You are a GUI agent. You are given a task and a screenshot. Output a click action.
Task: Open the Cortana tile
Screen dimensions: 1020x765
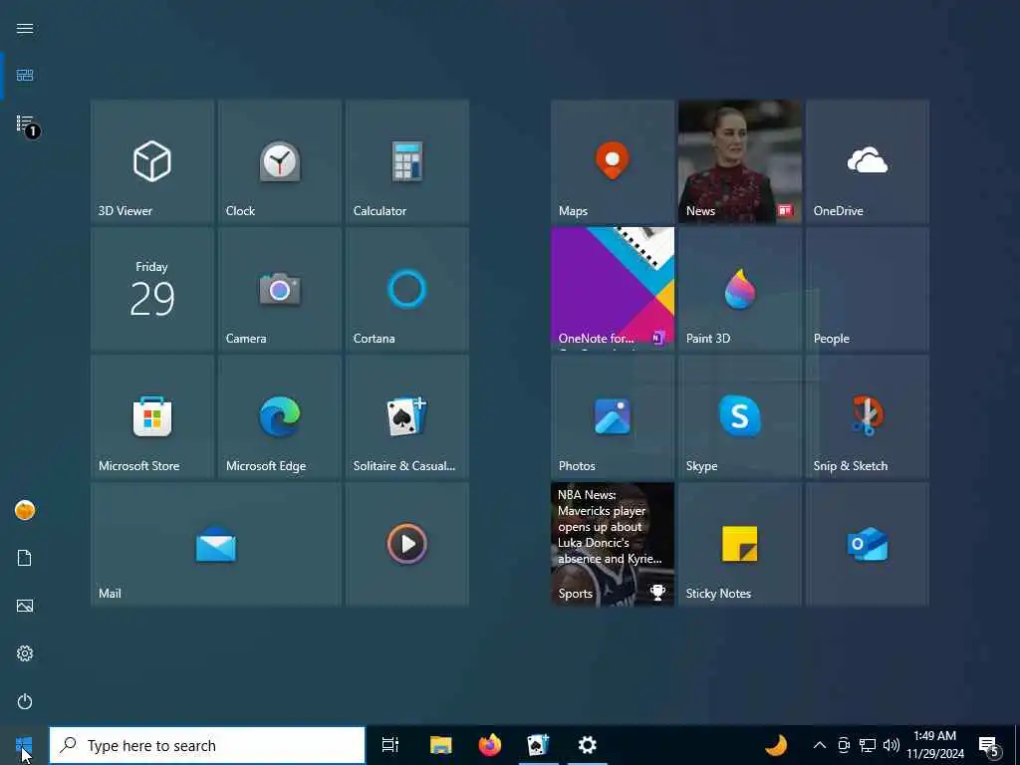coord(407,289)
